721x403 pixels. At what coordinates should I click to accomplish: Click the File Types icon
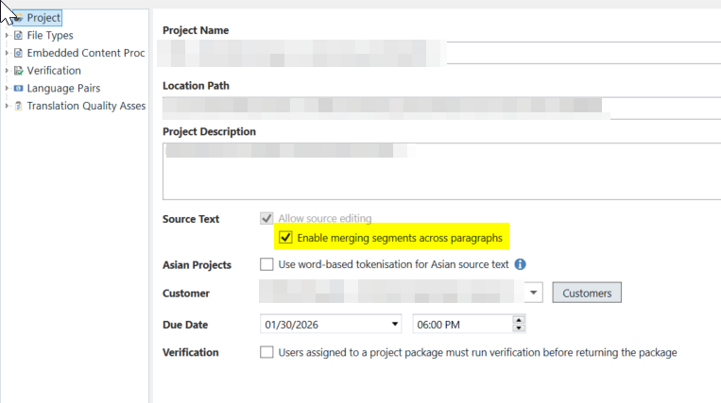[18, 35]
